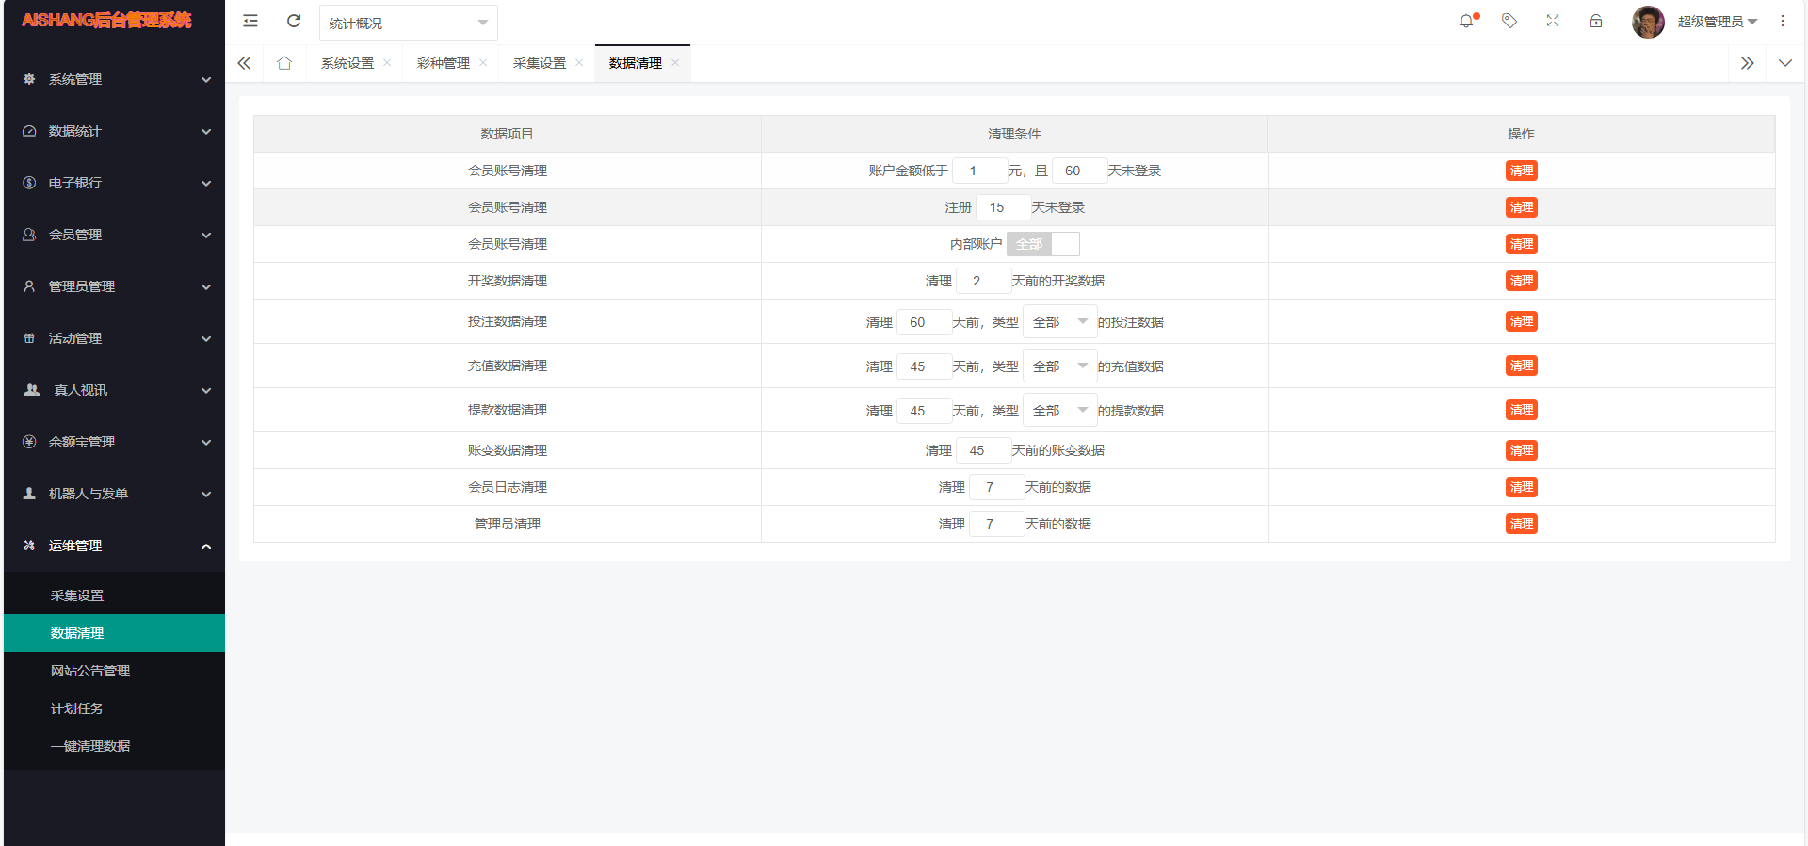Switch to the 彩种管理 tab
This screenshot has height=846, width=1808.
click(x=443, y=63)
